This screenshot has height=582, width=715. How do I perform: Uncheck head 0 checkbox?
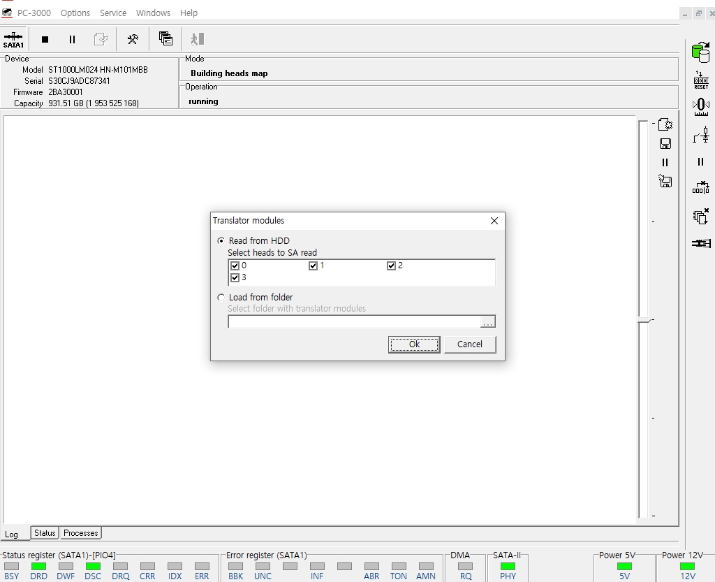click(x=235, y=265)
